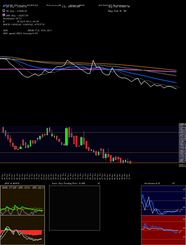
Task: Click the SI 14/3: 49.1 / 45.19 reading
Action: 28,22
